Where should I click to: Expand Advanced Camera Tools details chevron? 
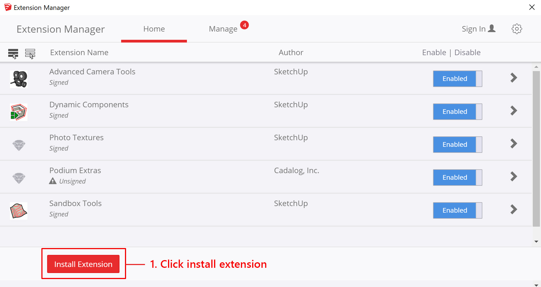click(x=514, y=78)
